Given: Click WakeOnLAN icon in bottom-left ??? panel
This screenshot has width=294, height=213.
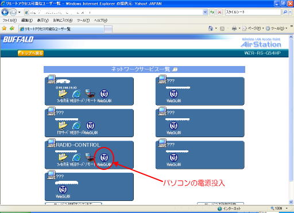Looking at the screenshot, I should point(63,189).
